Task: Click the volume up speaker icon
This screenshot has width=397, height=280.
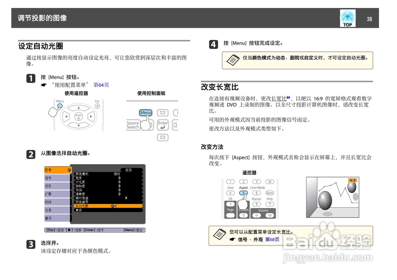Action: 269,215
